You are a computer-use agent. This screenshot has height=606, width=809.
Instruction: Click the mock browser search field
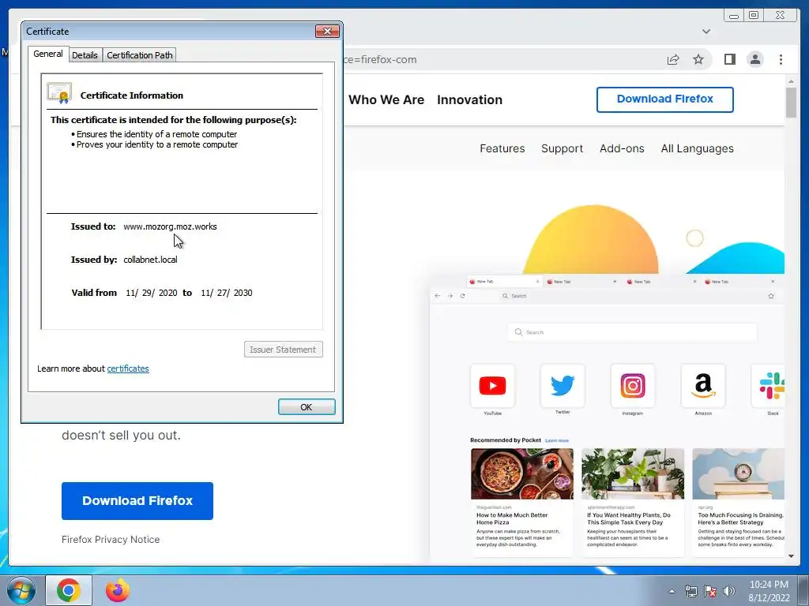632,332
